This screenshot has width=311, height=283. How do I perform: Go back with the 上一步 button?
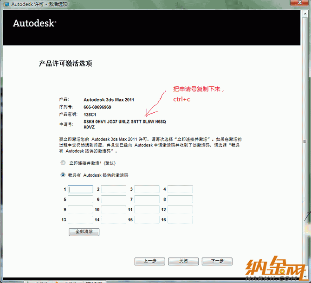coord(150,261)
